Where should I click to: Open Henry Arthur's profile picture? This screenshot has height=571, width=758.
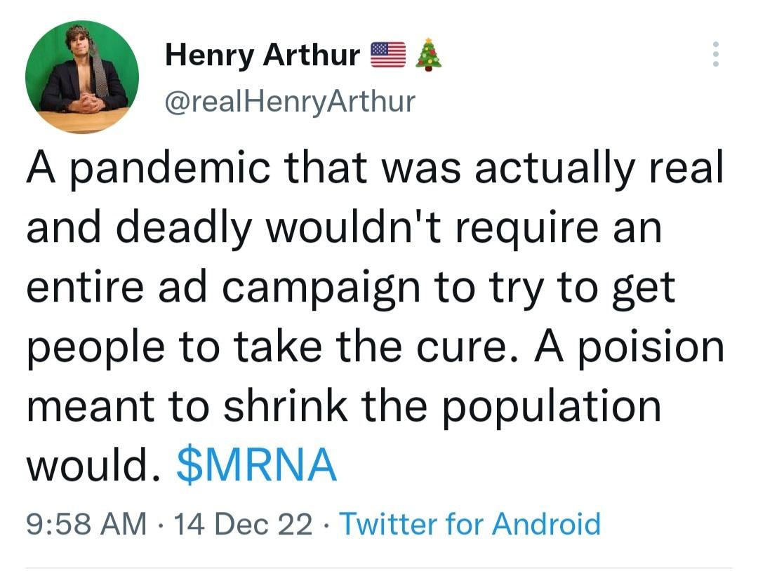click(x=81, y=77)
